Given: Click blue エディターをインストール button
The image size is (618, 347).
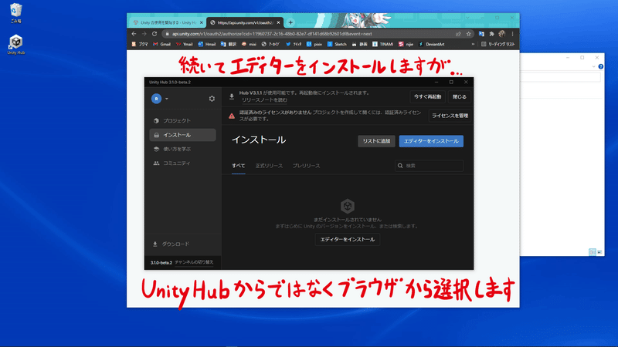Looking at the screenshot, I should pyautogui.click(x=431, y=141).
